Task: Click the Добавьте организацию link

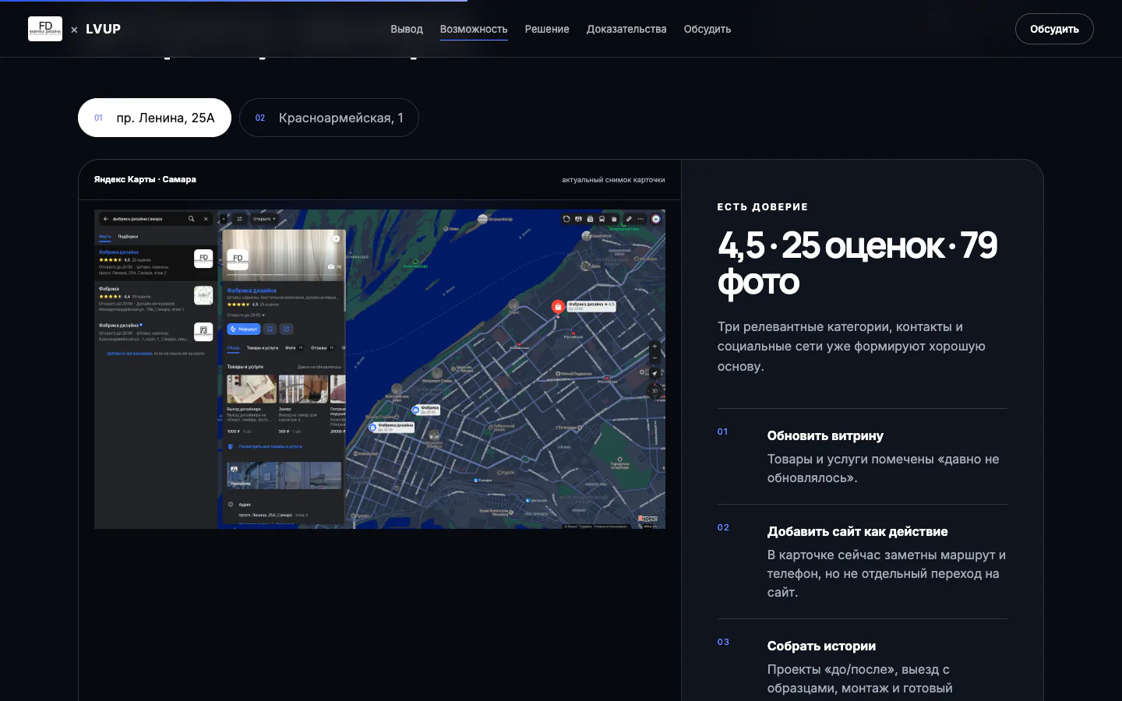Action: (129, 353)
